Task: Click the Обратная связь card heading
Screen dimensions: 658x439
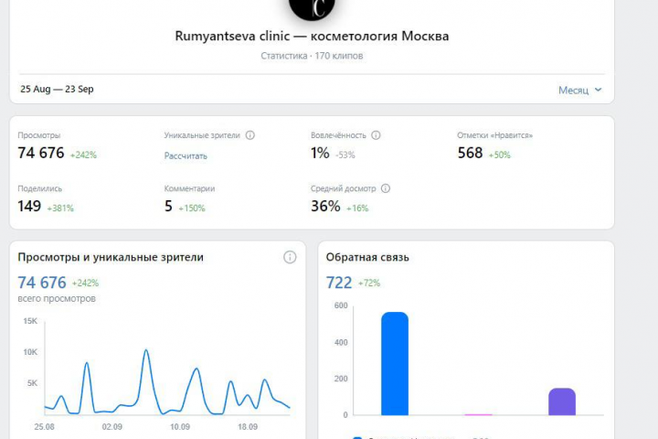Action: [367, 257]
